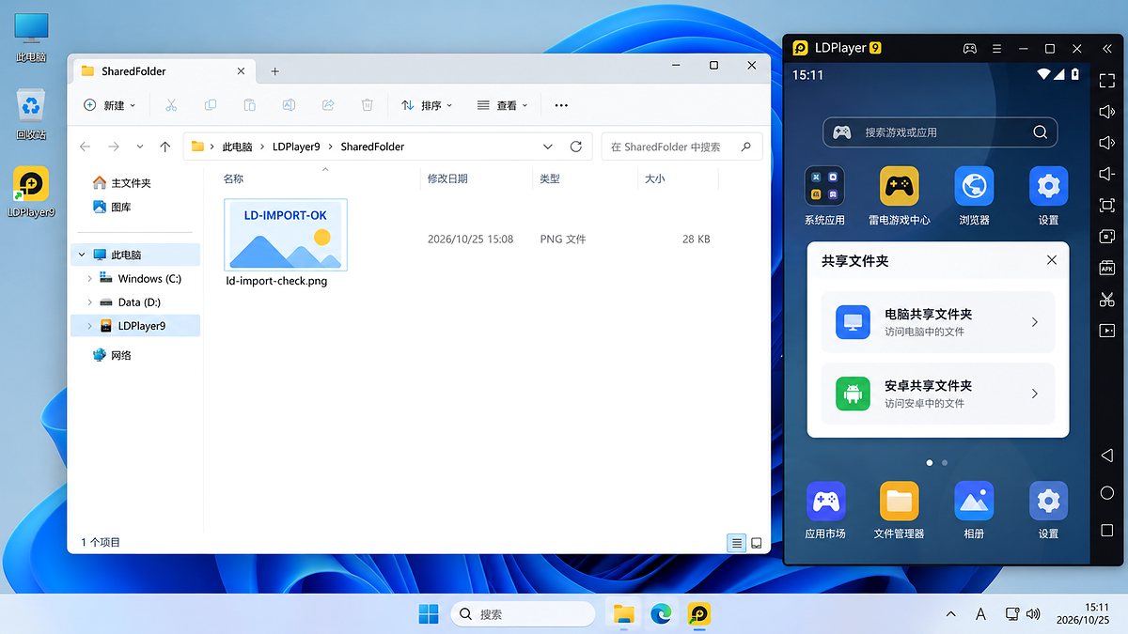The height and width of the screenshot is (634, 1128).
Task: Open the three-dots more options in Explorer
Action: tap(561, 105)
